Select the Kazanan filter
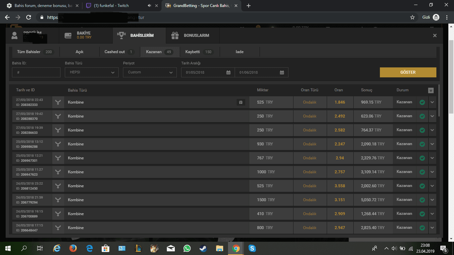 point(160,52)
